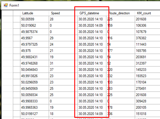160x119 pixels.
Task: Select Speed cell with value 29
Action: 63,38
